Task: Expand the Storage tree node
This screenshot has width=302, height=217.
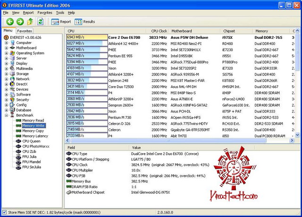Action: pos(6,74)
